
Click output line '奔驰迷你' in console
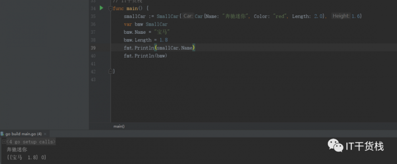17,150
